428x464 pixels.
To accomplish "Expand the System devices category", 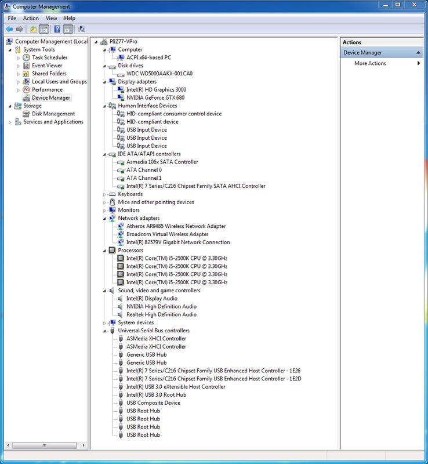I will click(x=104, y=323).
